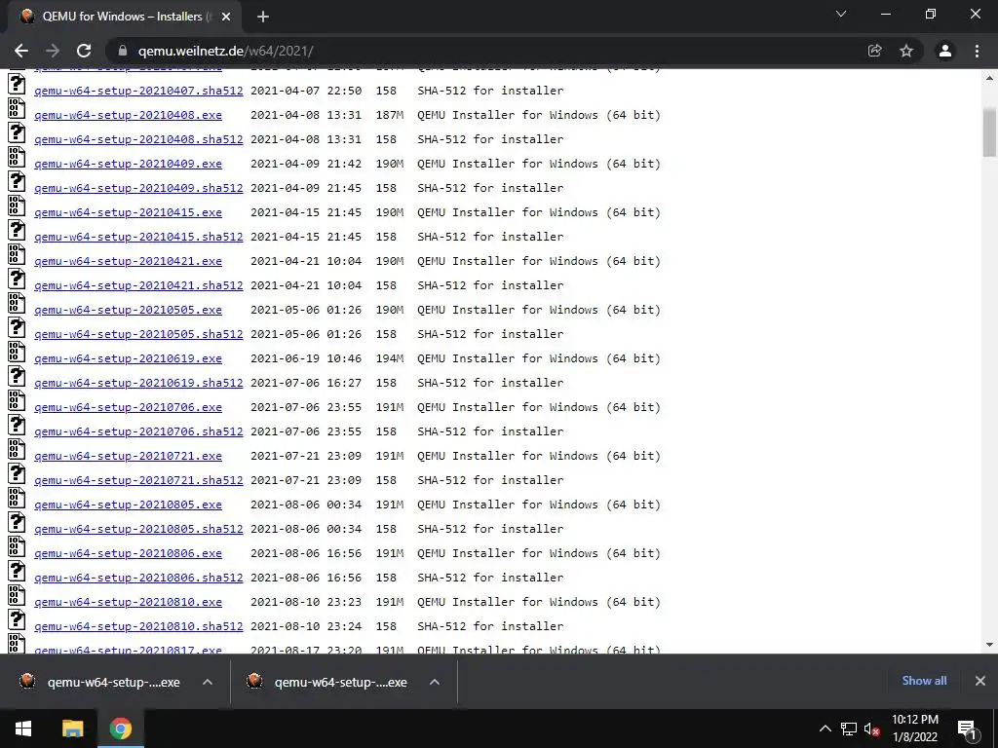Expand options for the first downloaded file
998x748 pixels.
pyautogui.click(x=208, y=682)
